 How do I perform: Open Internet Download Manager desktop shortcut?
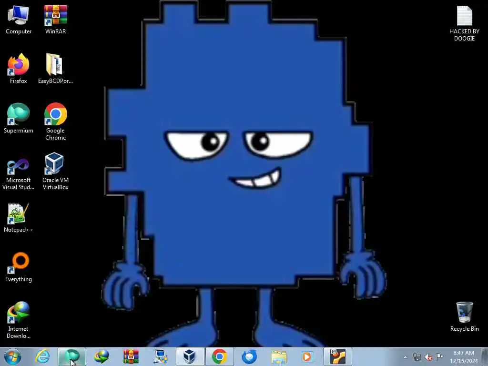[19, 320]
